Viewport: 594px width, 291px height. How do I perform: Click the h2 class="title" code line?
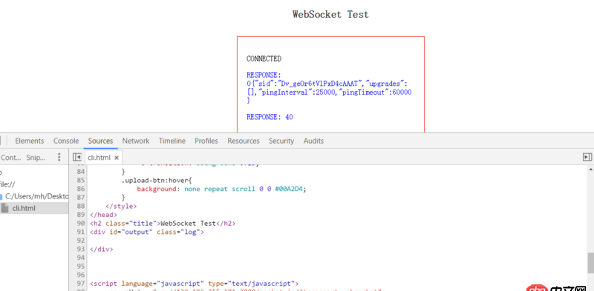click(163, 224)
